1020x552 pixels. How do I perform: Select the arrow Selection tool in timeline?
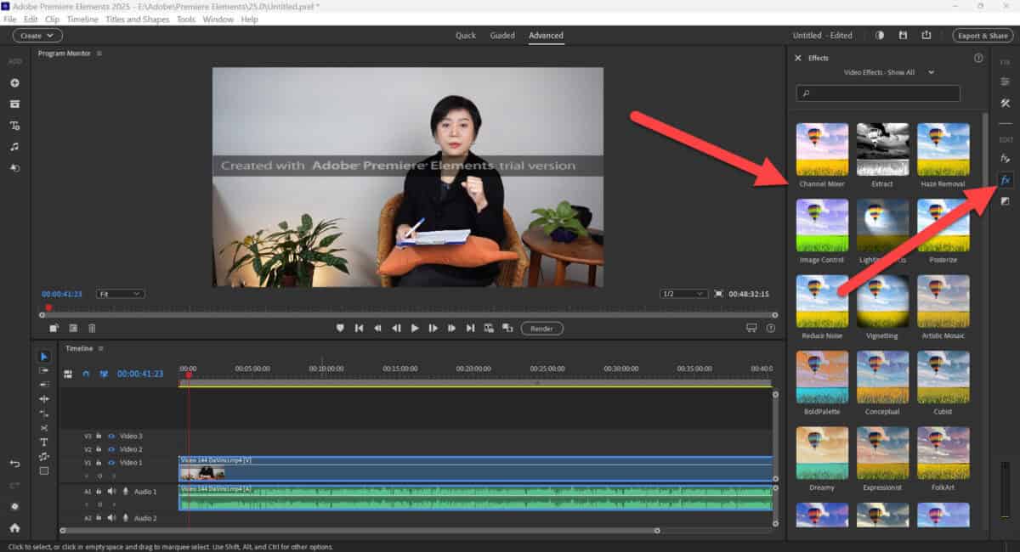coord(44,357)
